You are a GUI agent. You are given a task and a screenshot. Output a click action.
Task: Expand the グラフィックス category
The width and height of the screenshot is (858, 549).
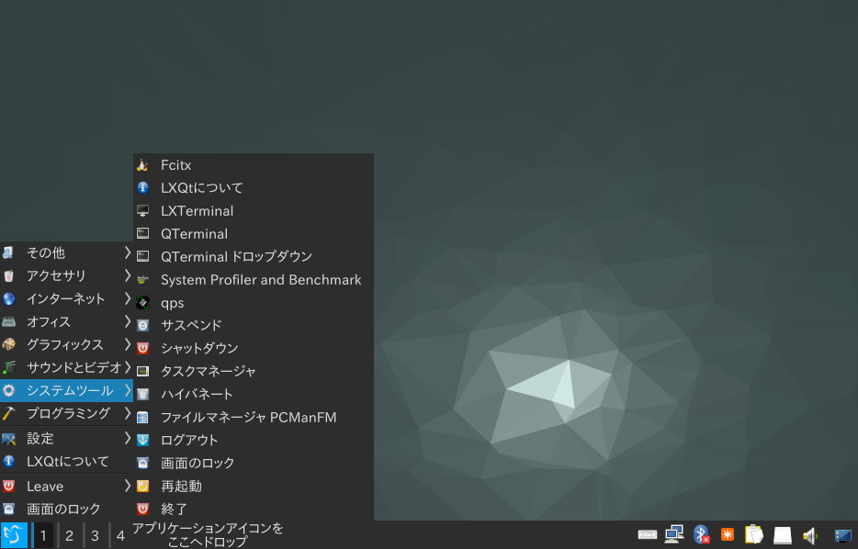66,344
